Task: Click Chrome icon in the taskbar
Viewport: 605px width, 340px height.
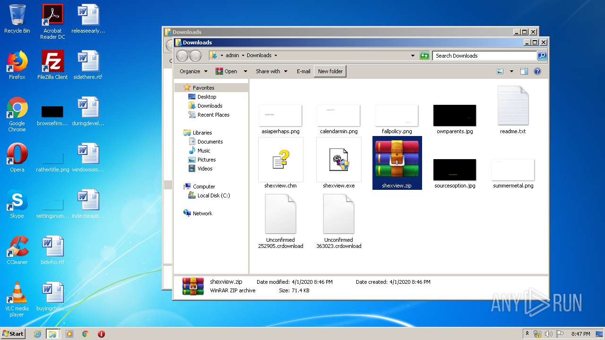Action: pyautogui.click(x=86, y=334)
